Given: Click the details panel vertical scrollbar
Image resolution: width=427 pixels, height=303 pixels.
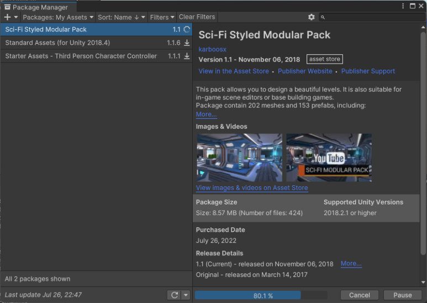Looking at the screenshot, I should [423, 144].
